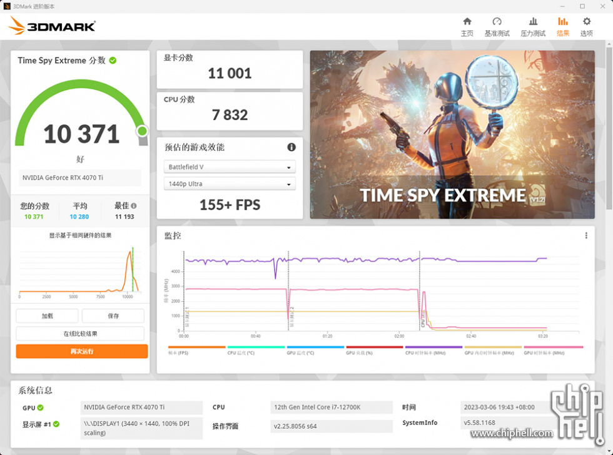Screen dimensions: 613x455
Task: Click the vertical scrollbar on the right
Action: coord(609,129)
